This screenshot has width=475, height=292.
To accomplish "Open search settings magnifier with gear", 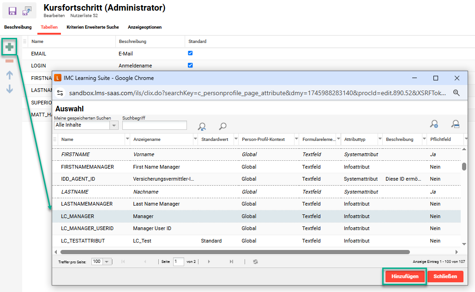I will click(434, 124).
